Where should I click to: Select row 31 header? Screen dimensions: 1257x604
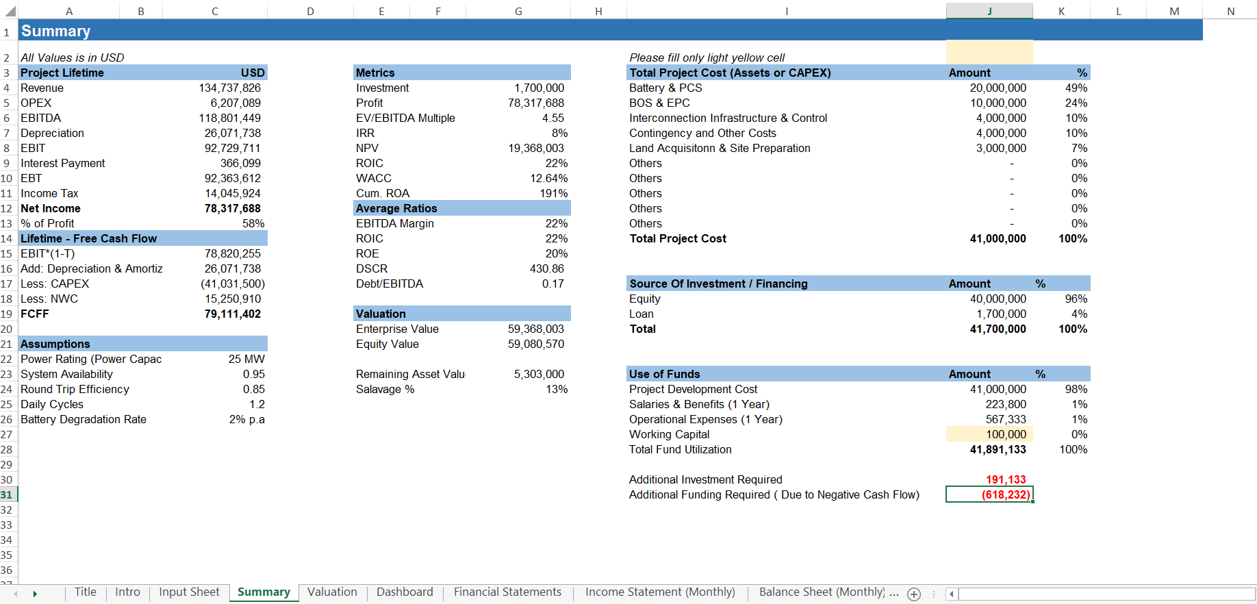(8, 494)
